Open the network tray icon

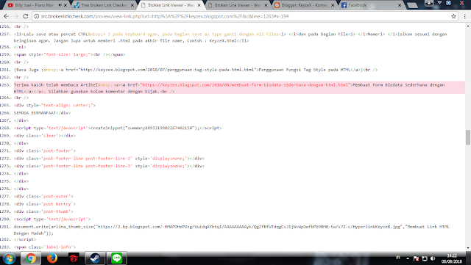(425, 258)
